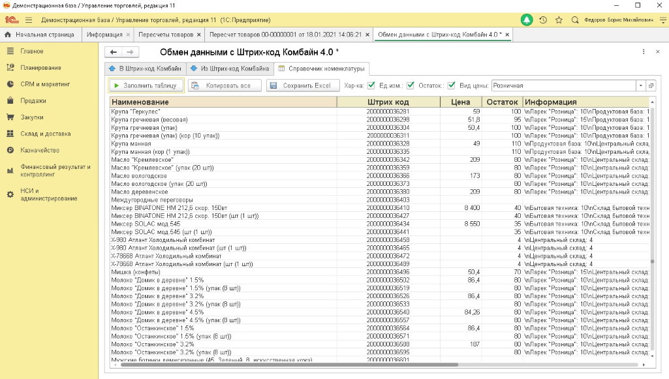Image resolution: width=669 pixels, height=379 pixels.
Task: Switch to the Пересчеты товаров tab
Action: pos(166,35)
